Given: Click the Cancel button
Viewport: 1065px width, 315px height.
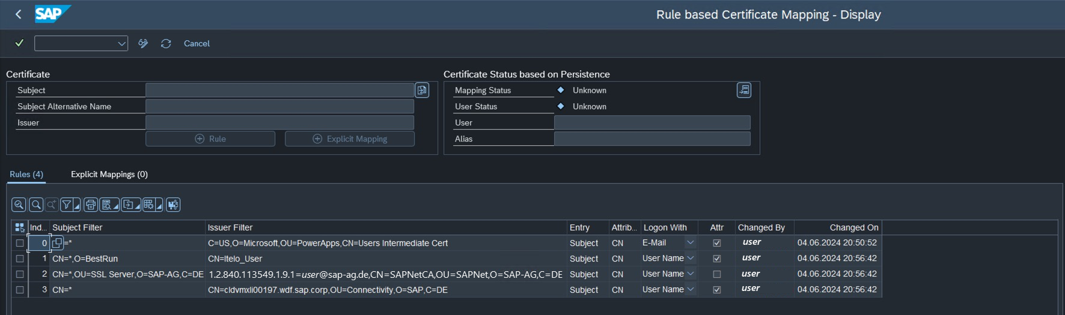Looking at the screenshot, I should point(197,43).
